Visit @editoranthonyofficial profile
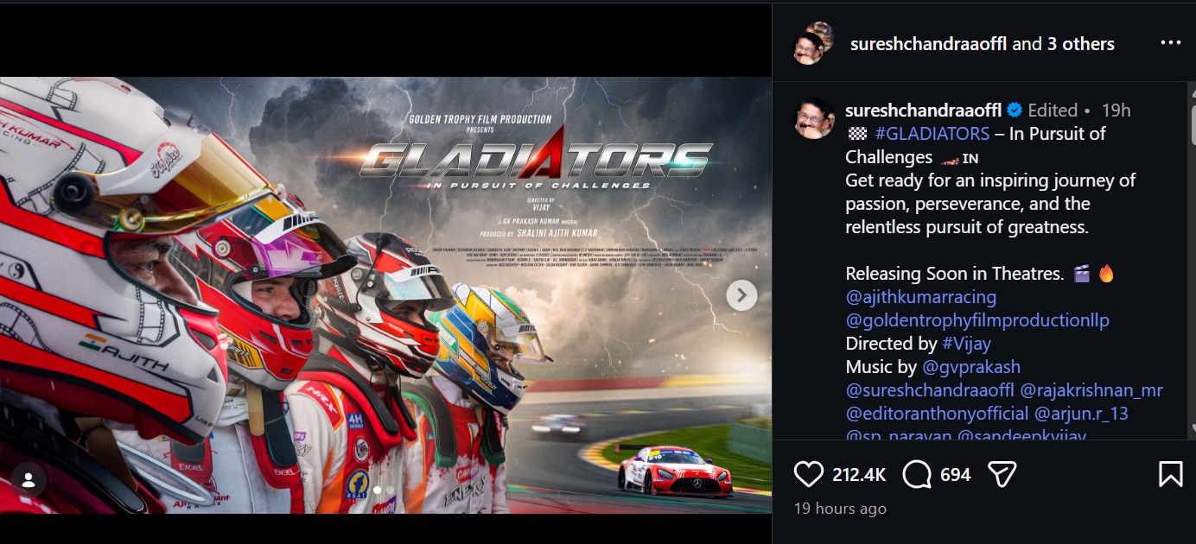The height and width of the screenshot is (544, 1196). pos(938,414)
